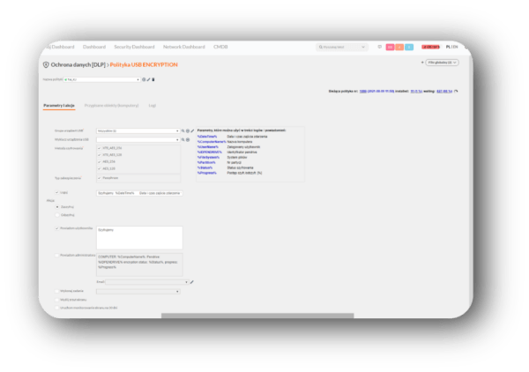Screen dimensions: 529x372
Task: Click the administrator notification text area
Action: click(x=139, y=264)
